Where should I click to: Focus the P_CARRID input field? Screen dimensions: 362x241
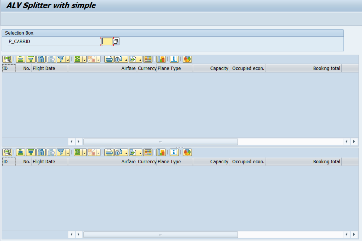coord(107,41)
